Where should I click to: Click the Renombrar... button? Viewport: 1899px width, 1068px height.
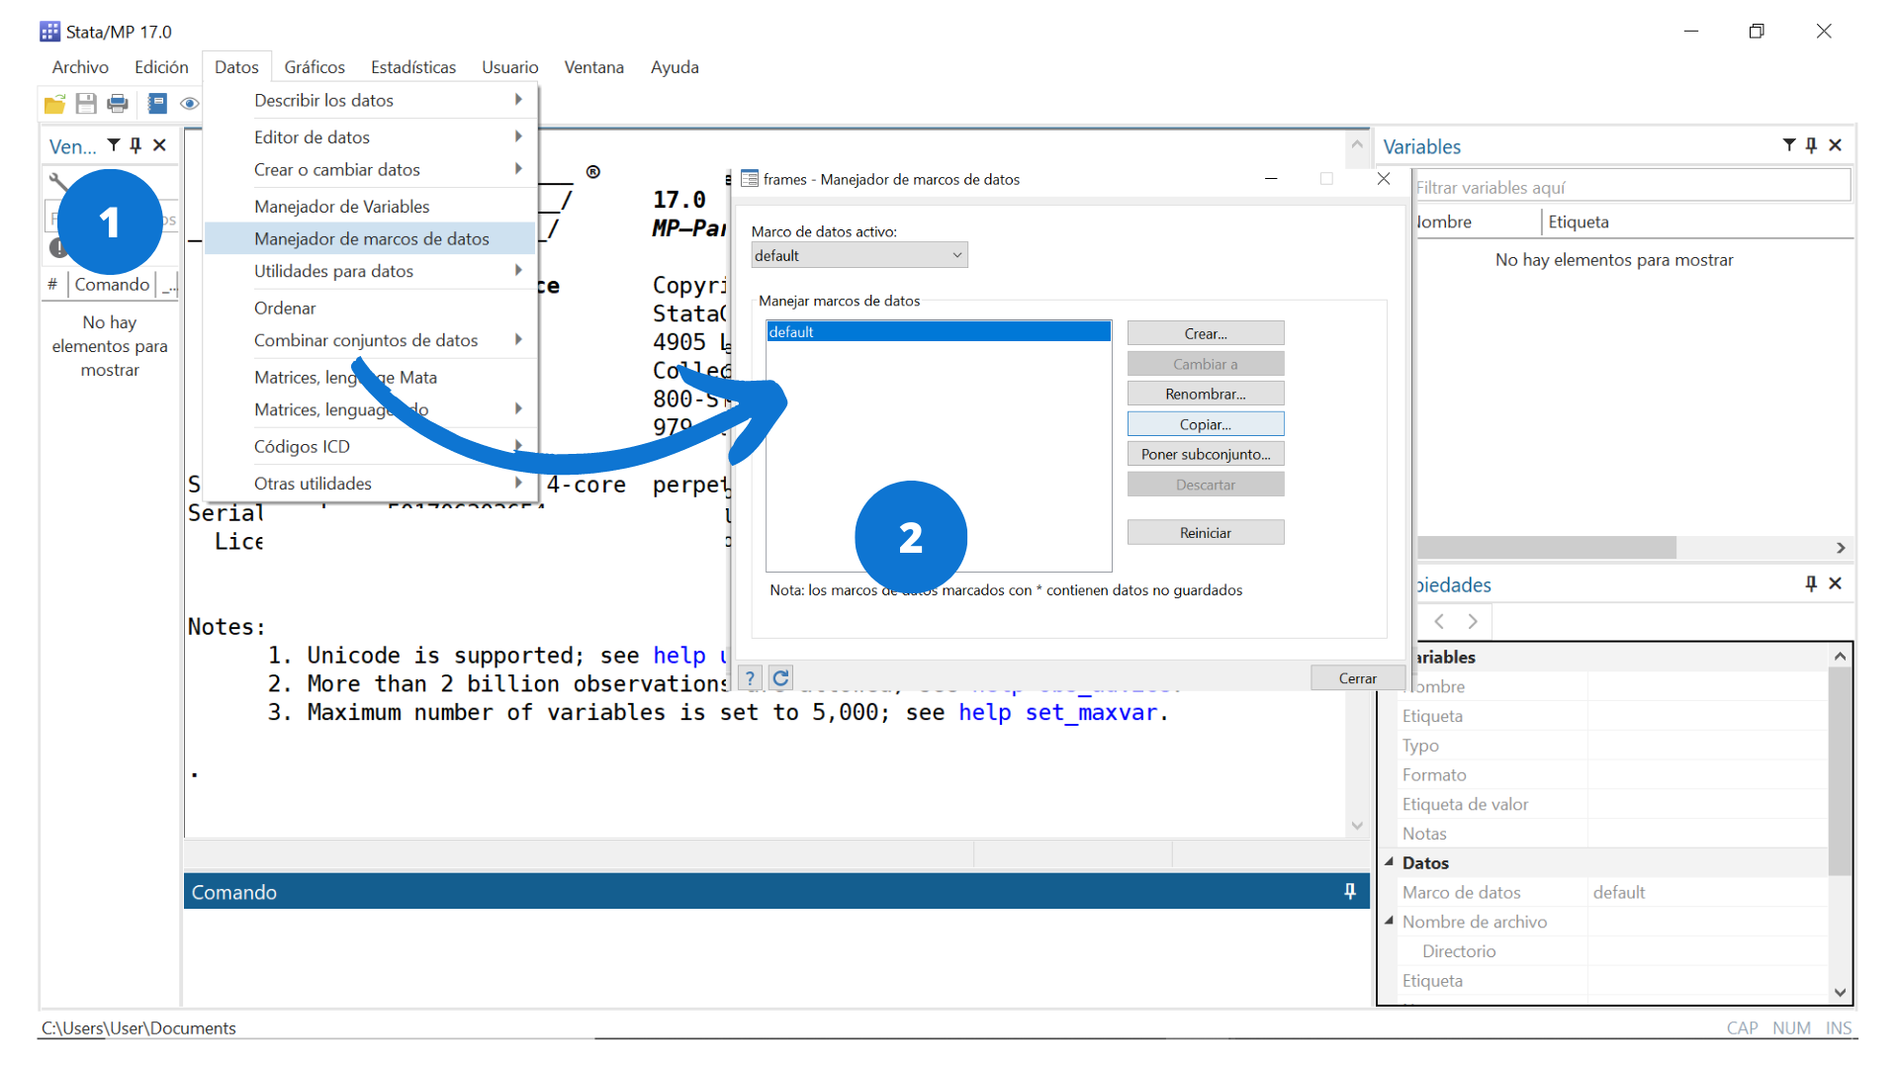1206,394
